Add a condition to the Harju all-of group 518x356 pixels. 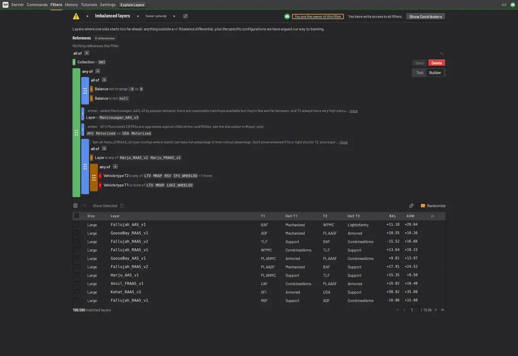tap(104, 149)
